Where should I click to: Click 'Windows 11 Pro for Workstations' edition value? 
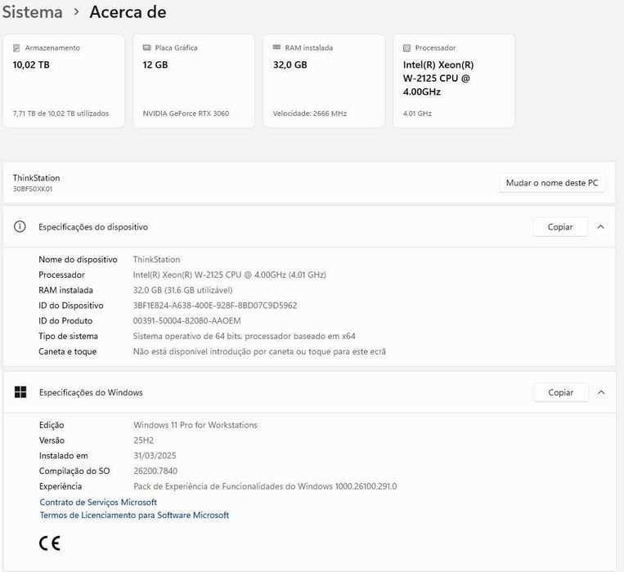coord(195,425)
